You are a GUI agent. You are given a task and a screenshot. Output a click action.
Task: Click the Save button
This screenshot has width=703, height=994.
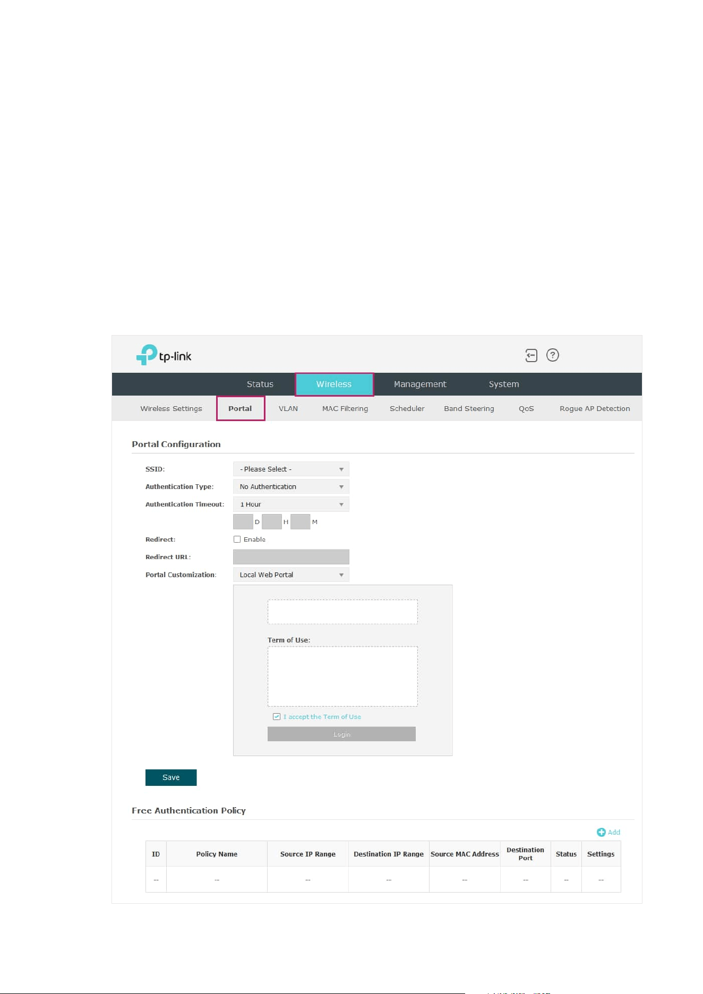coord(171,777)
